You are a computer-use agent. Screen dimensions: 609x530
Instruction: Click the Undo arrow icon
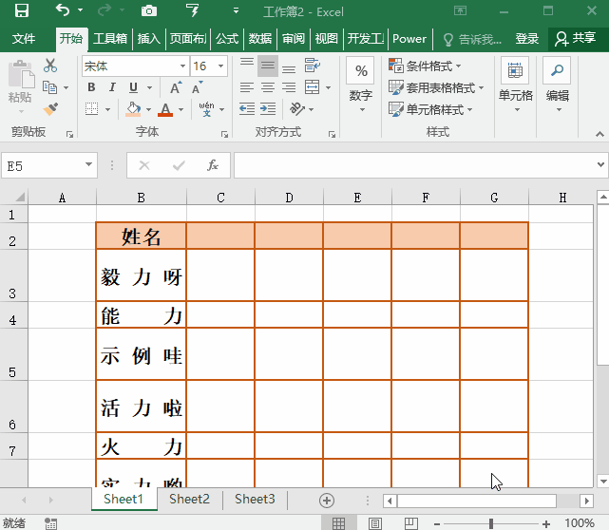click(x=63, y=9)
